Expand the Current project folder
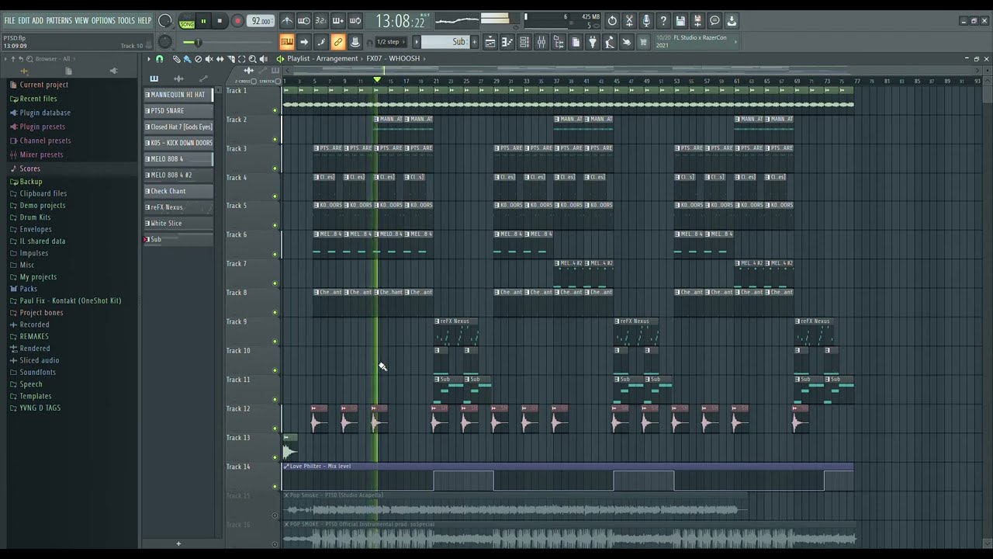 pos(43,85)
